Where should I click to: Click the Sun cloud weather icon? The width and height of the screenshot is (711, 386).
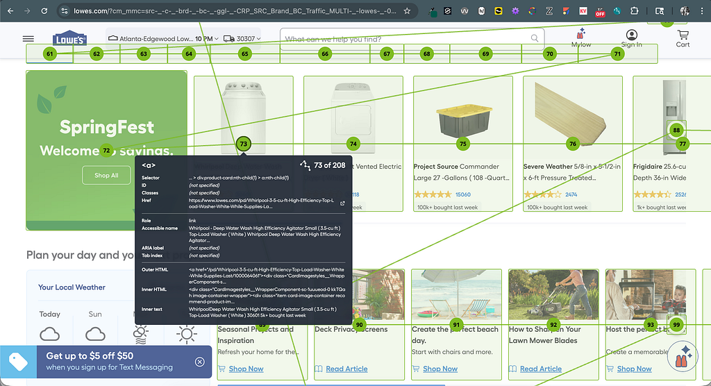[95, 335]
